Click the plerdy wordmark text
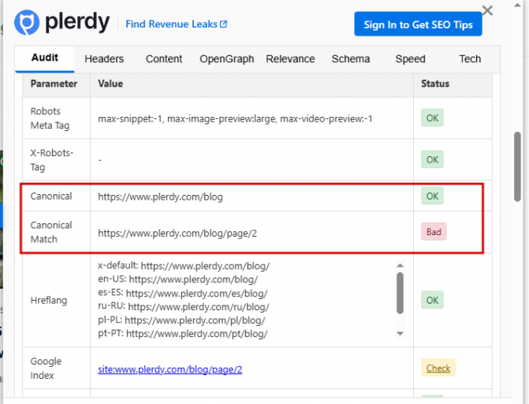Image resolution: width=529 pixels, height=404 pixels. 77,22
